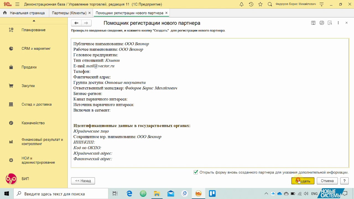The width and height of the screenshot is (354, 199).
Task: Close Помощник регистрации нового партнера tab
Action: pos(166,13)
